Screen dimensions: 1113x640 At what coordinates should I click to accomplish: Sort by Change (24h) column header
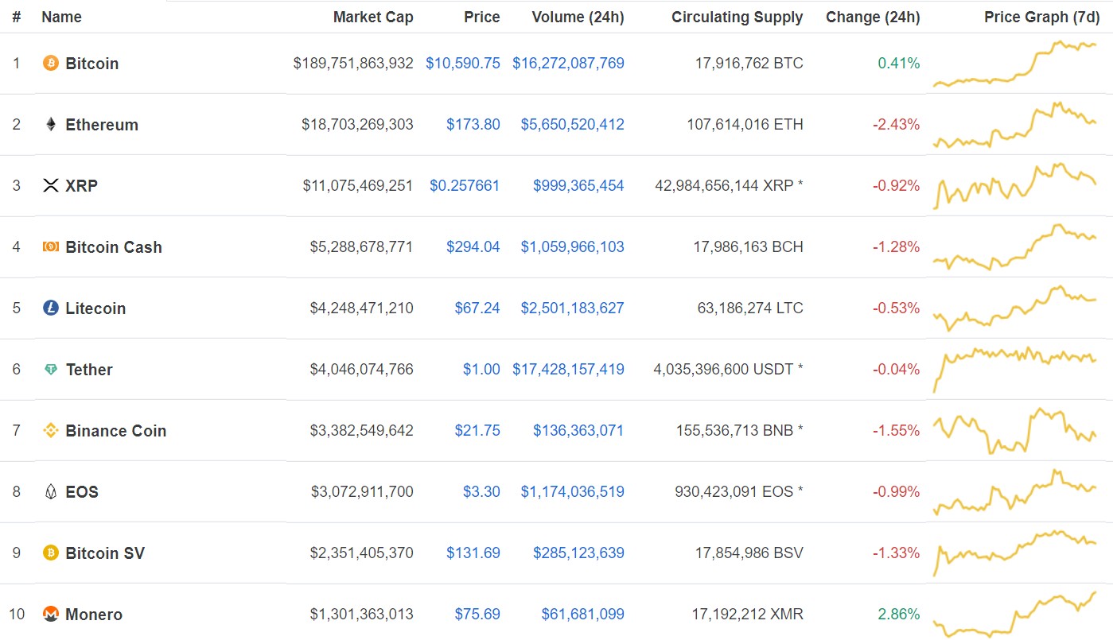tap(873, 17)
